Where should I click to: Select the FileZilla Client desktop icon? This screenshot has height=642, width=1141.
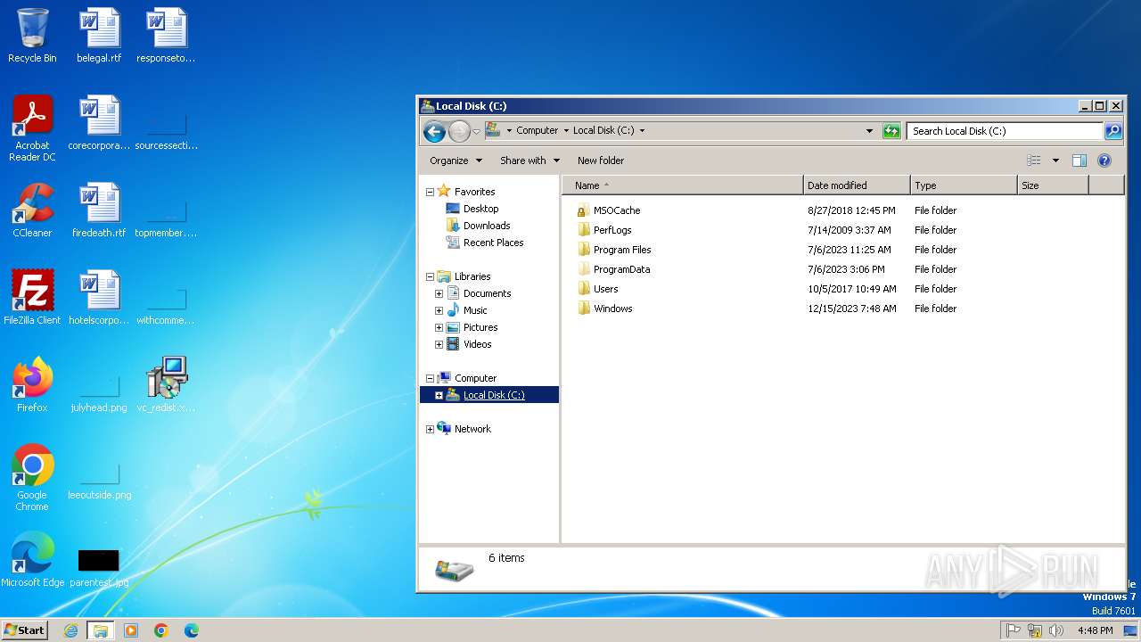click(x=32, y=298)
